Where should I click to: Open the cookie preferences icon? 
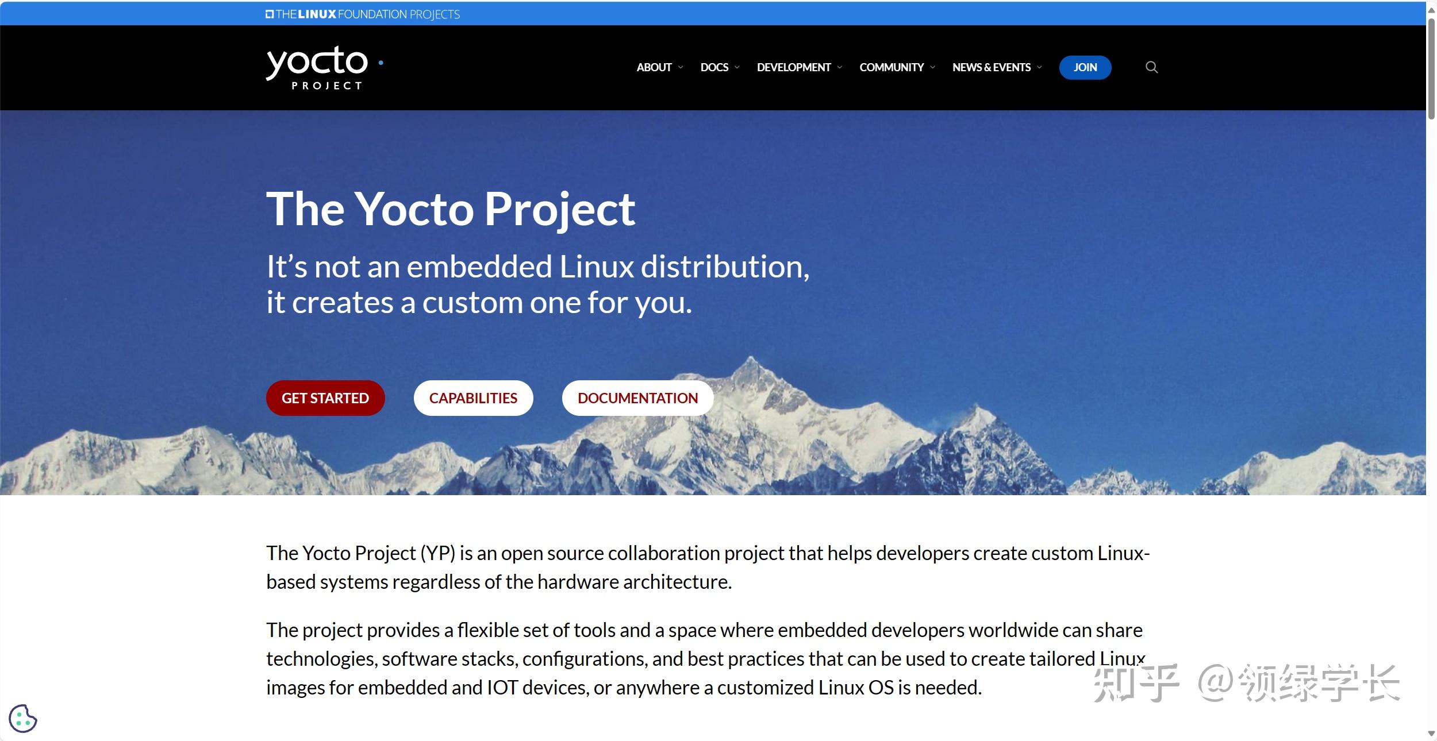[x=23, y=719]
